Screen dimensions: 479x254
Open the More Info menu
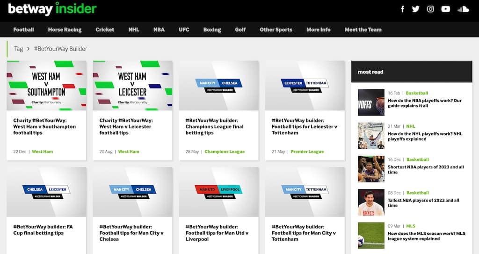tap(318, 29)
